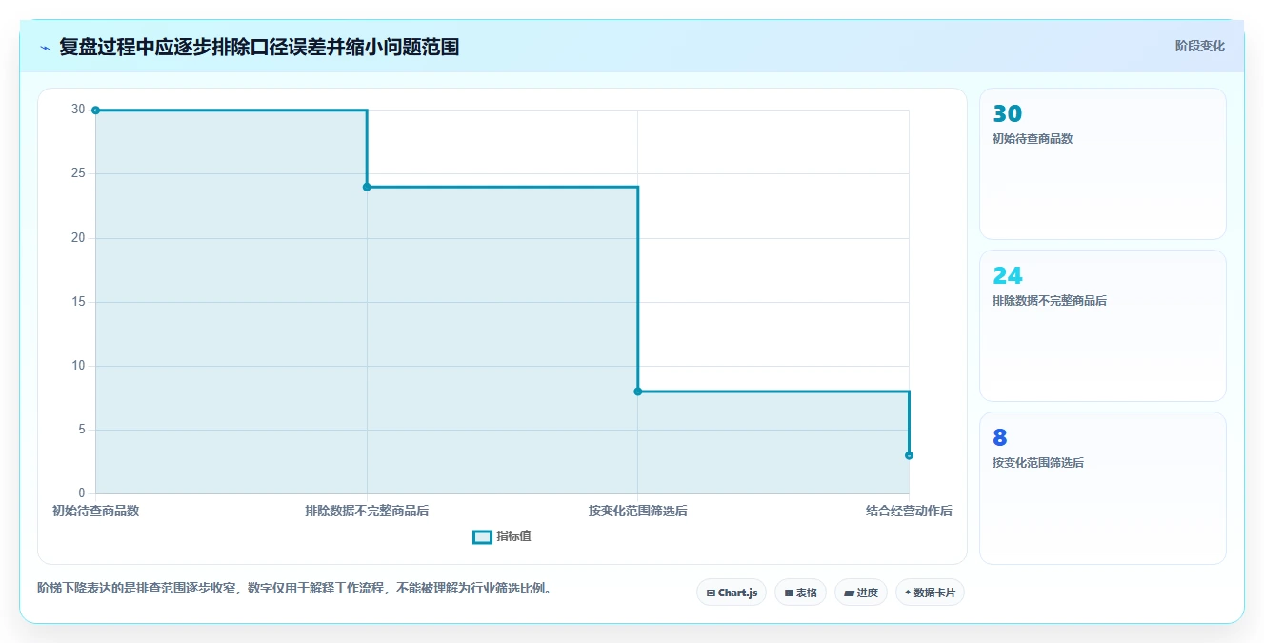
Task: Click the footnote text about 阶梯下降
Action: [294, 588]
